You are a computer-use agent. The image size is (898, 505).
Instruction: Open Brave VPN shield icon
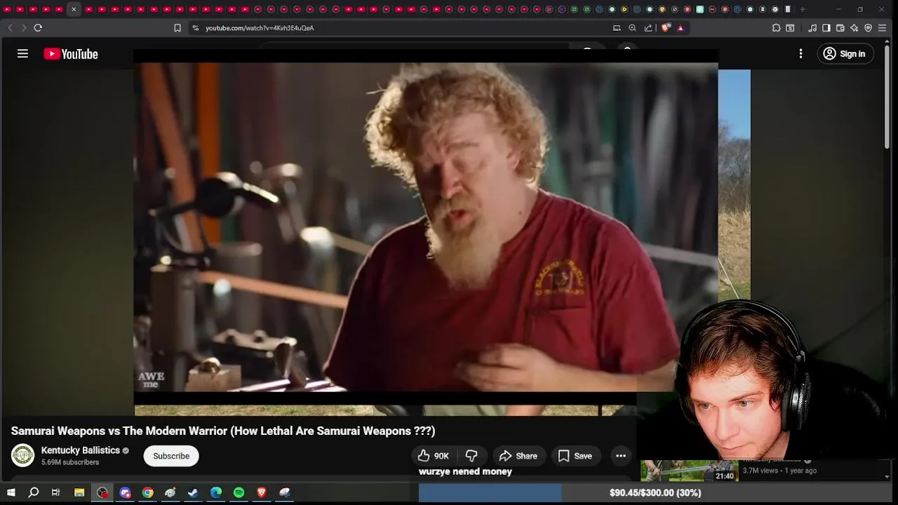[x=868, y=28]
